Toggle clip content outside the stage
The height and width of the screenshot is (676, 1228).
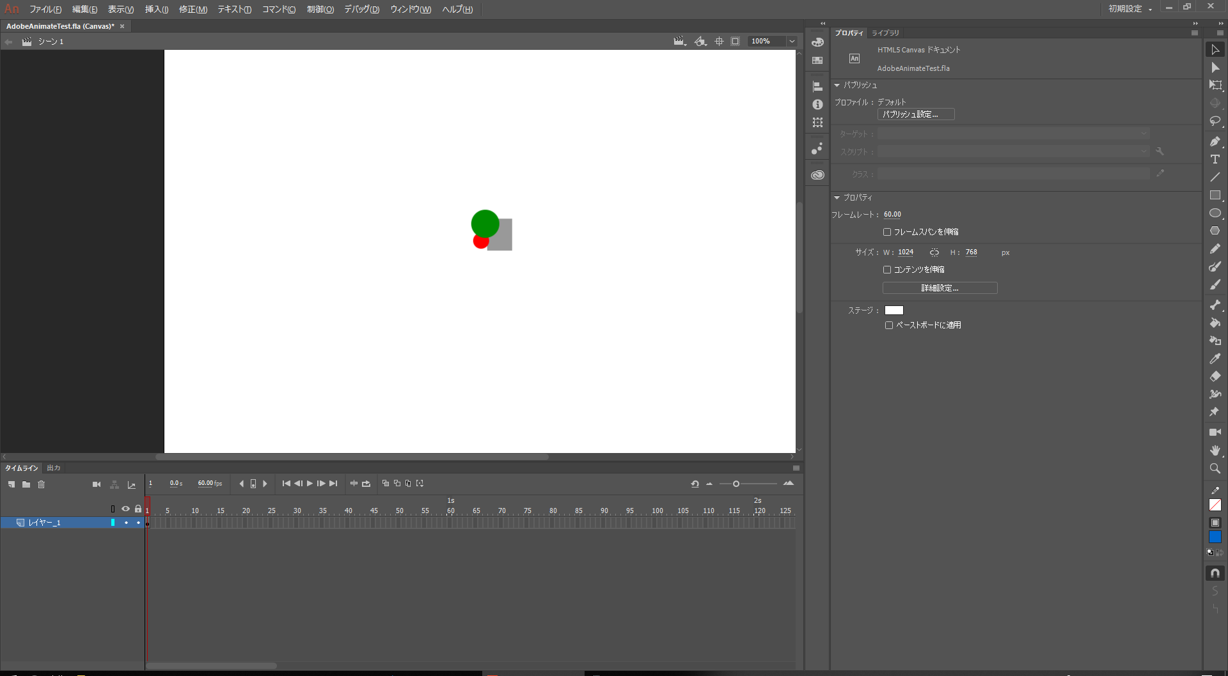point(736,41)
